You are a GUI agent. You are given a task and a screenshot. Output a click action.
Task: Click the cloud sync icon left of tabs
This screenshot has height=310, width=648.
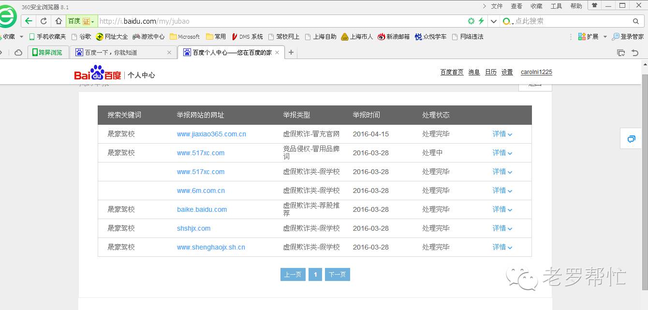tap(18, 52)
